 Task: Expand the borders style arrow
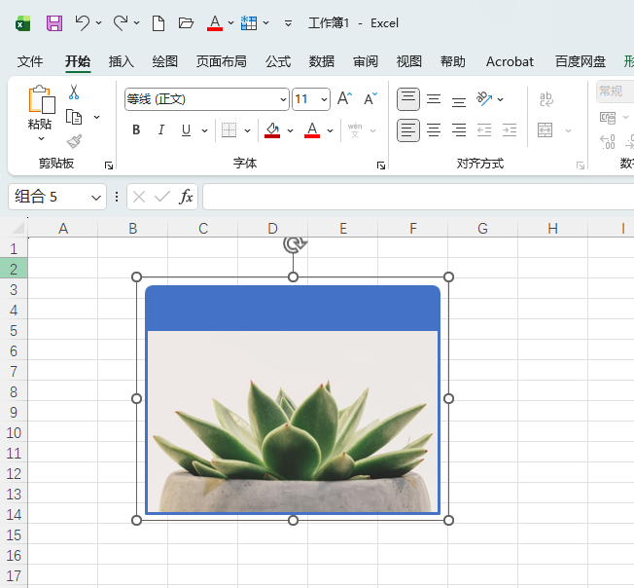tap(247, 130)
